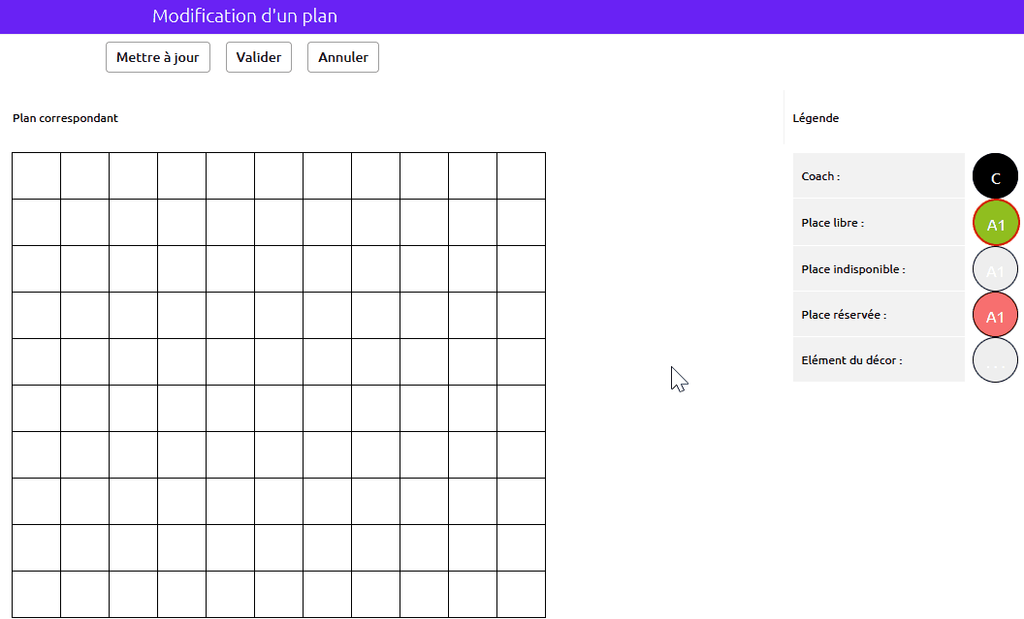This screenshot has height=619, width=1024.
Task: Click the bottom-left grid cell
Action: pyautogui.click(x=37, y=594)
